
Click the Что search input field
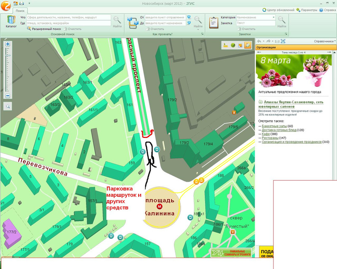[x=69, y=17]
